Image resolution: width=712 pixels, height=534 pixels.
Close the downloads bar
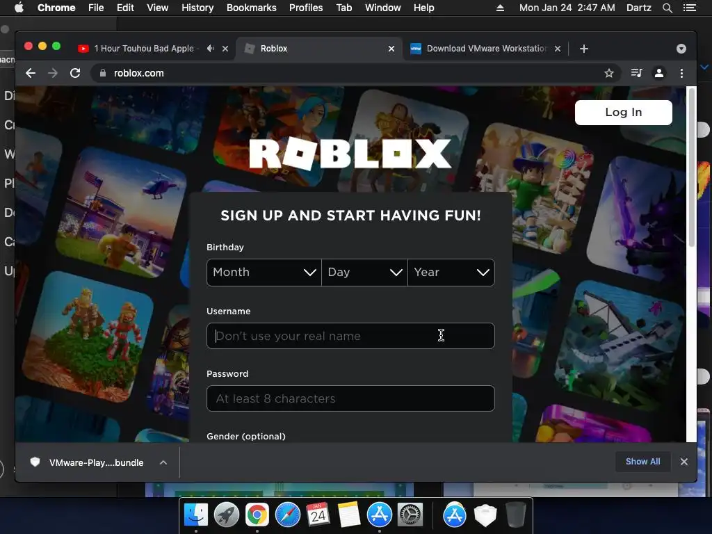tap(684, 462)
